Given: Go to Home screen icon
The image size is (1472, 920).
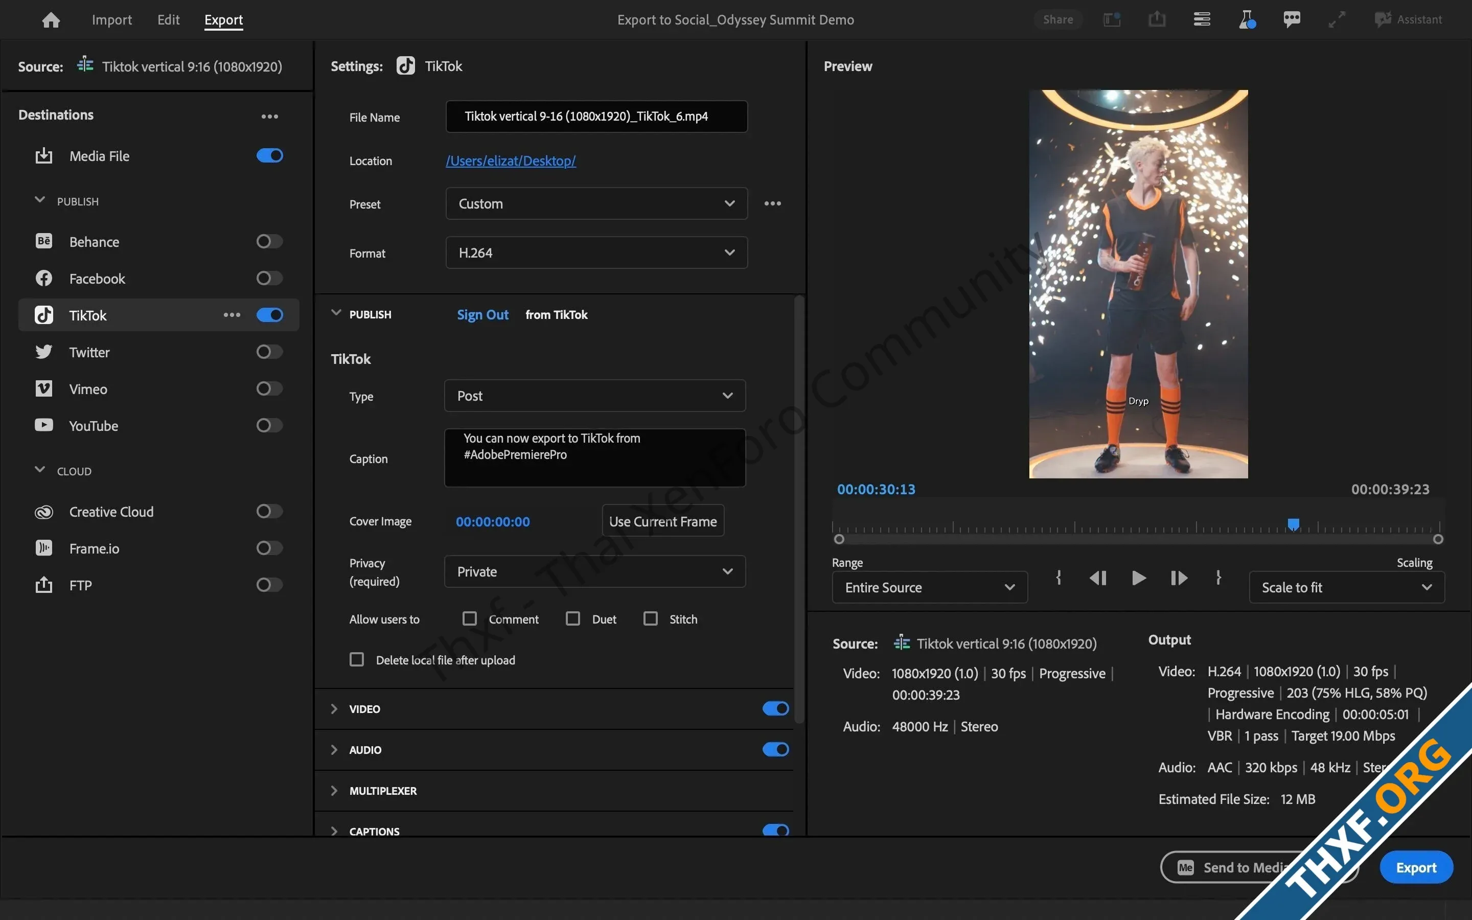Looking at the screenshot, I should [x=51, y=20].
